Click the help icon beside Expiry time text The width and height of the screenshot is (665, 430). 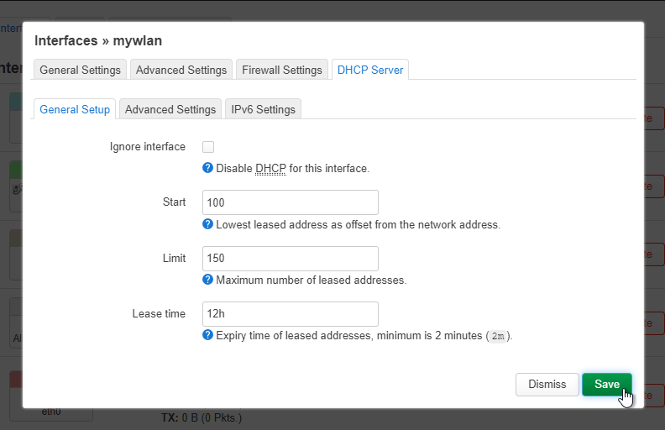[207, 335]
